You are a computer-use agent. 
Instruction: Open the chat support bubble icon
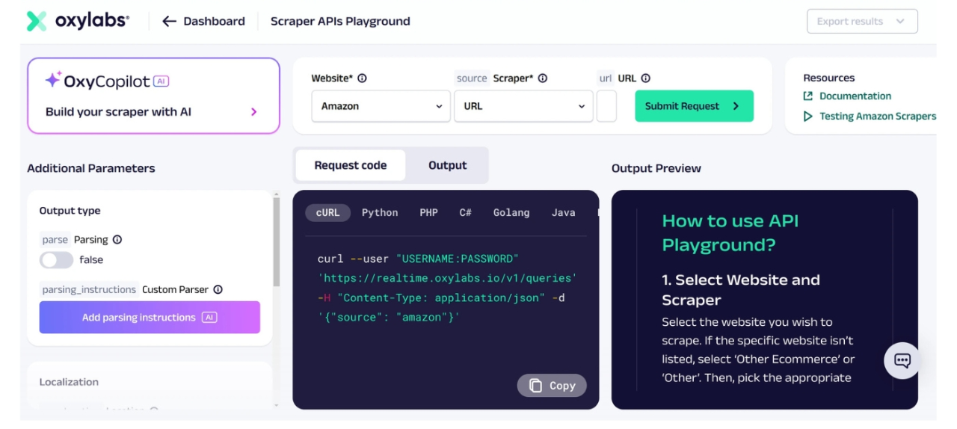coord(902,361)
